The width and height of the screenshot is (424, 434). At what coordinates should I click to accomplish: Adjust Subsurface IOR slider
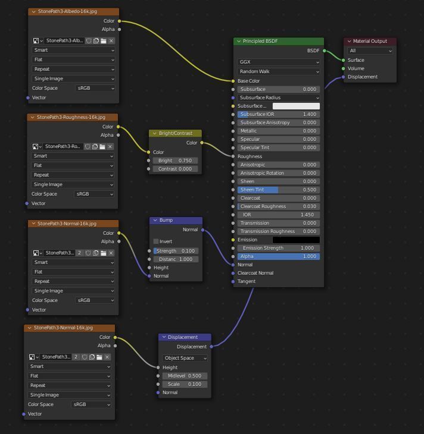[x=279, y=114]
